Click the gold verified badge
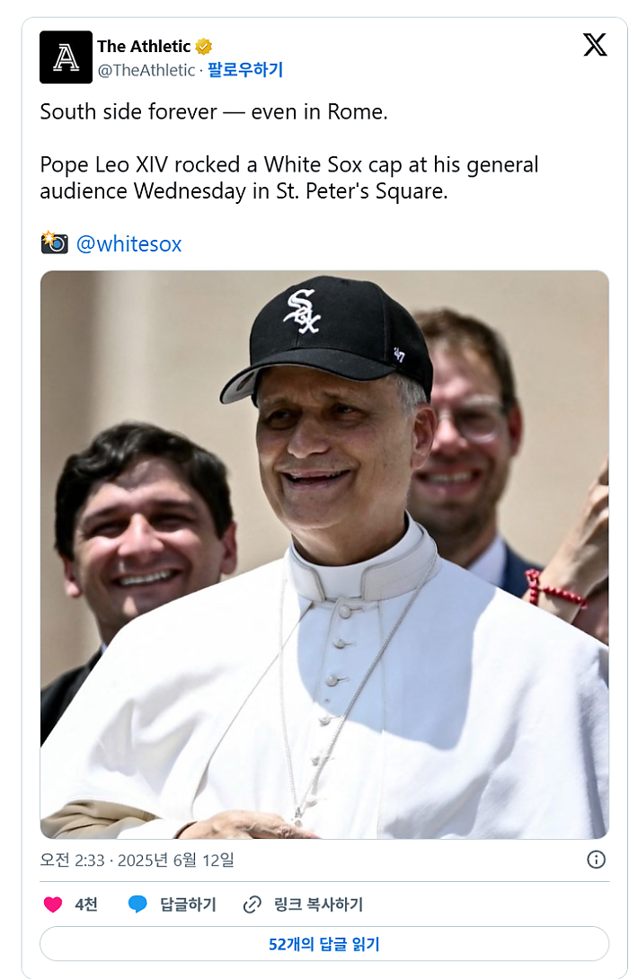Screen dimensions: 629x979 click(x=204, y=47)
